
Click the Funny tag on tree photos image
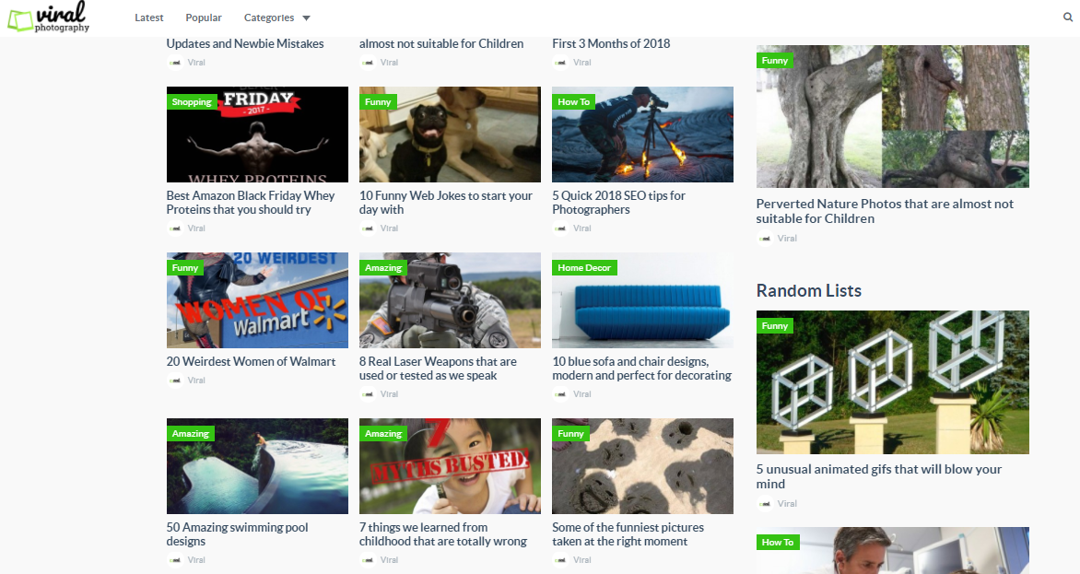click(774, 61)
